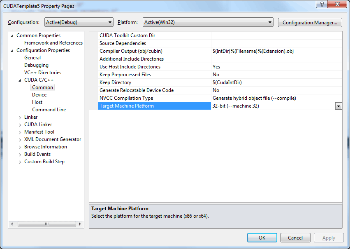
Task: Confirm with the OK button
Action: [x=262, y=237]
